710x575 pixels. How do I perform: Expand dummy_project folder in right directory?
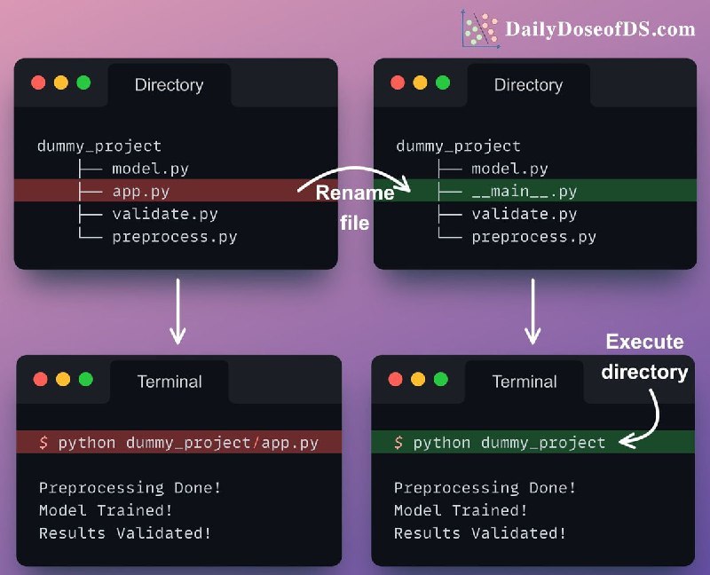click(x=458, y=146)
